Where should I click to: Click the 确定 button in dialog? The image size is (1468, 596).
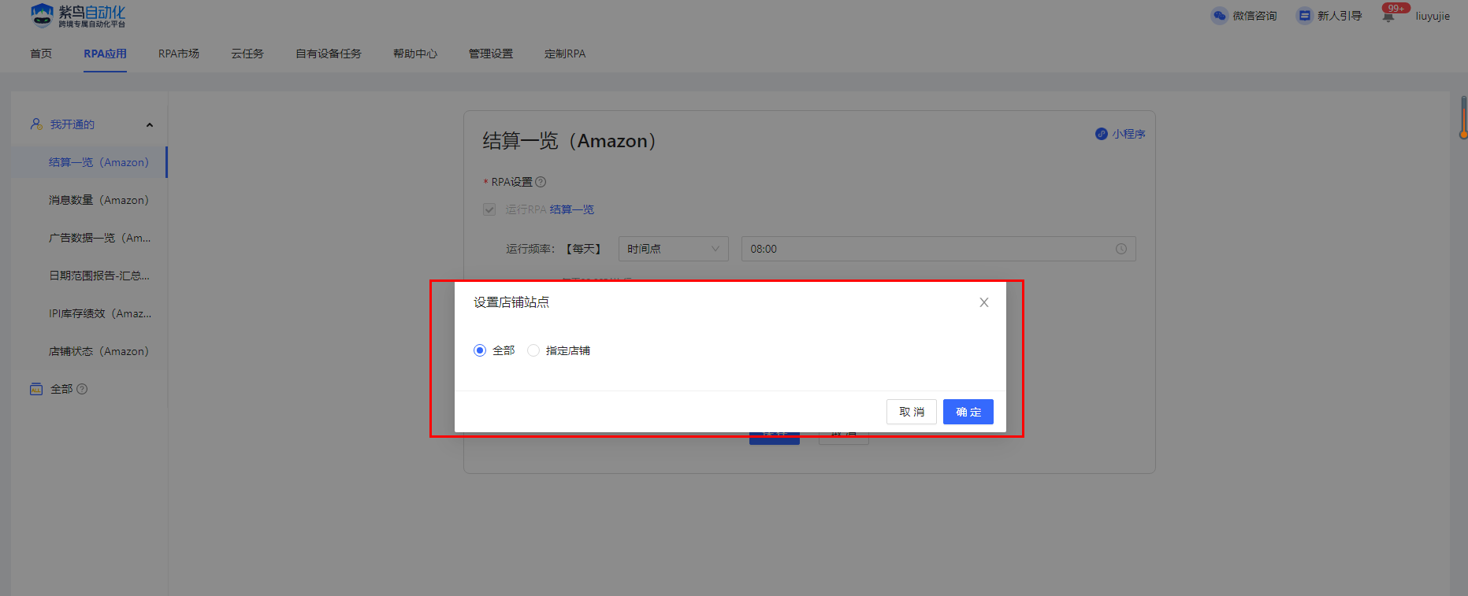(x=968, y=412)
